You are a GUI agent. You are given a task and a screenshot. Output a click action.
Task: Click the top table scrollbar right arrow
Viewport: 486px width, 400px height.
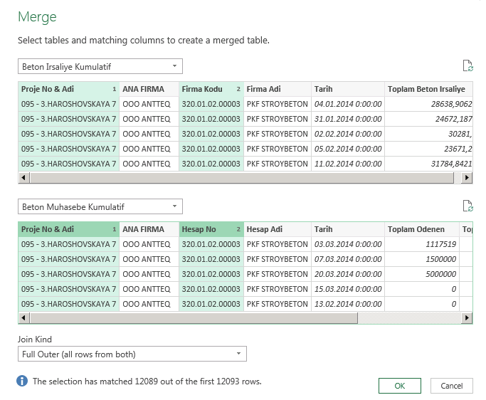(x=467, y=178)
